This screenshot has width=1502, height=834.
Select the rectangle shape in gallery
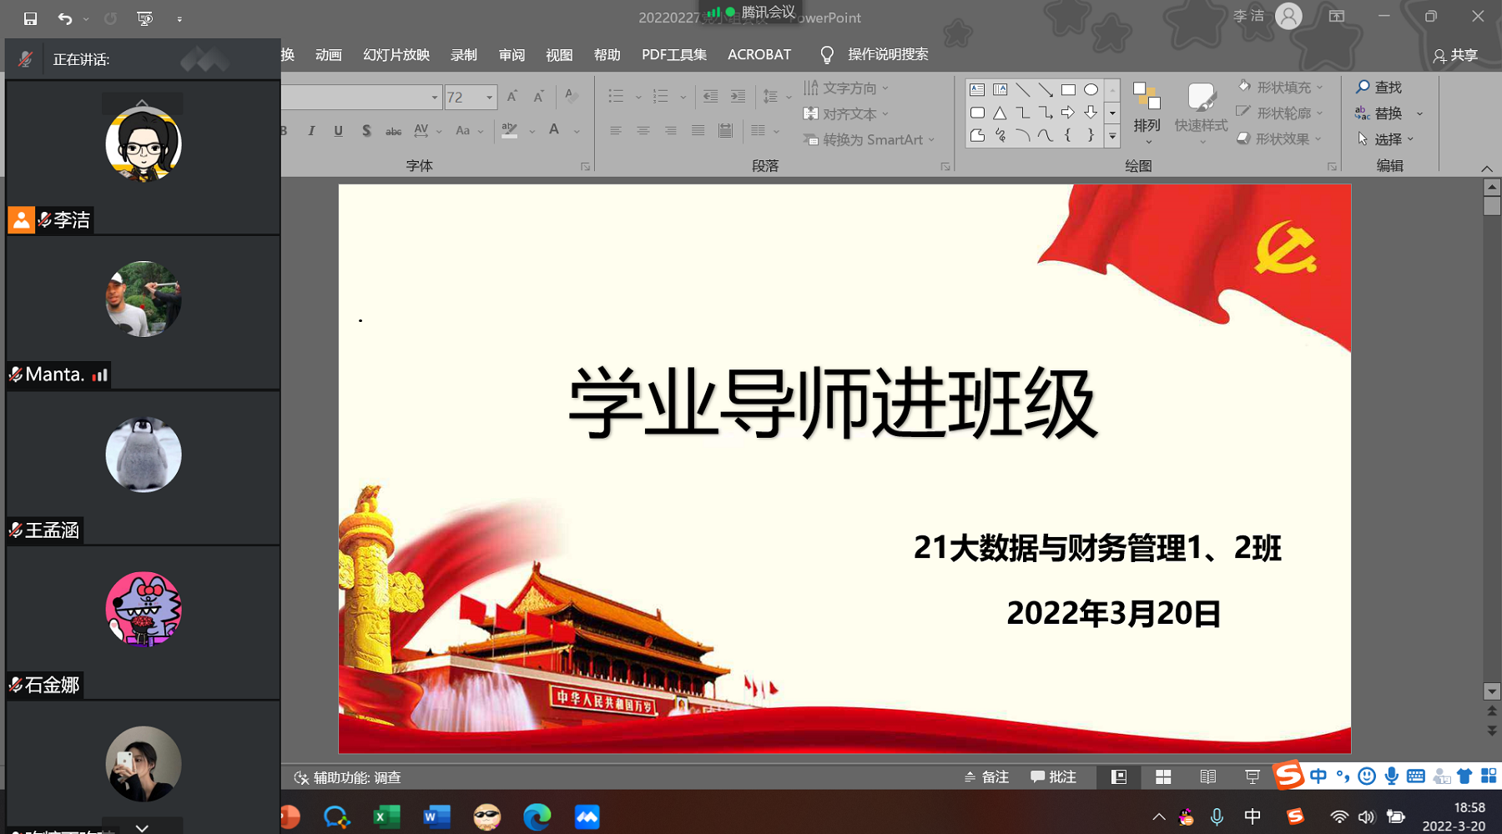coord(1068,90)
